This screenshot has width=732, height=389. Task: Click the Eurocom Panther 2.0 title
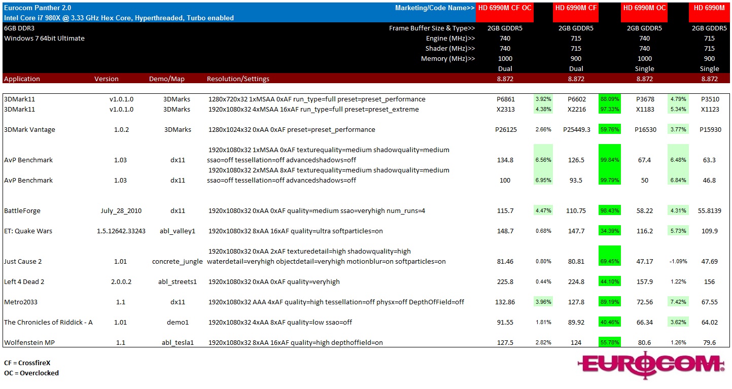(38, 8)
